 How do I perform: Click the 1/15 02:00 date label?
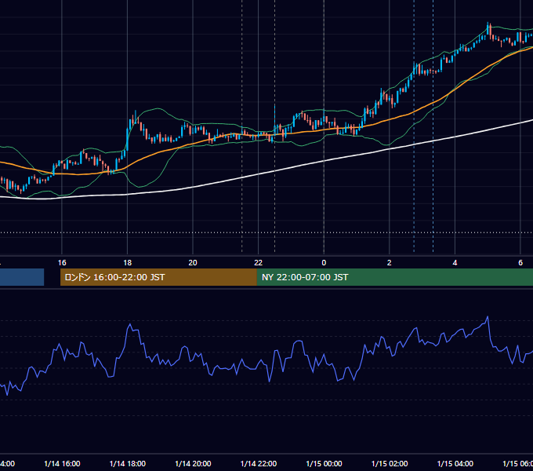click(x=390, y=464)
